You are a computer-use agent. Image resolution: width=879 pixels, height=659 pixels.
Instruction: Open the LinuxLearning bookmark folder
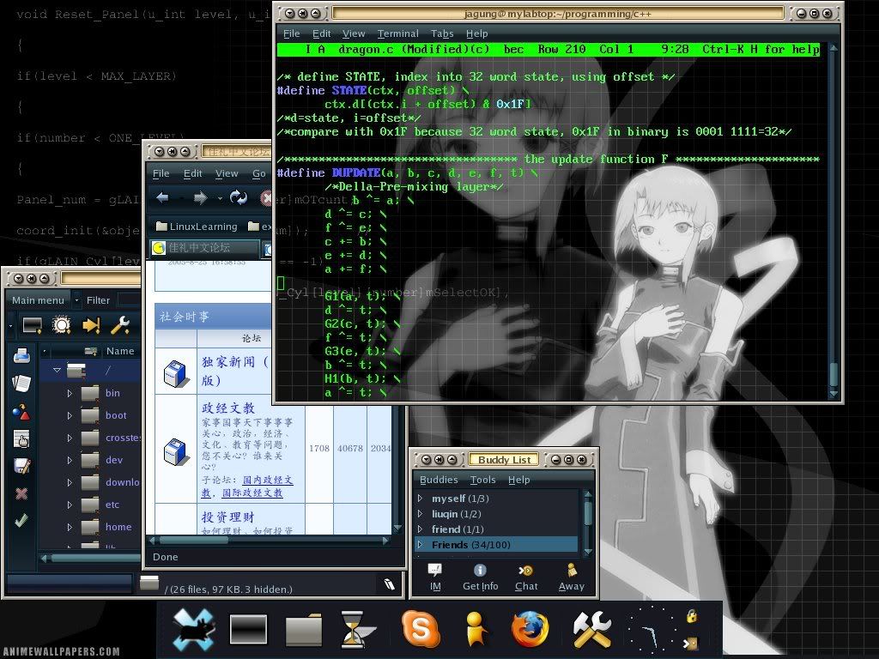(197, 227)
